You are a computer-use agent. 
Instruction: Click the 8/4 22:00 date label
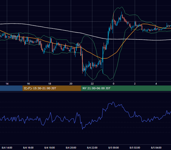coord(92,147)
